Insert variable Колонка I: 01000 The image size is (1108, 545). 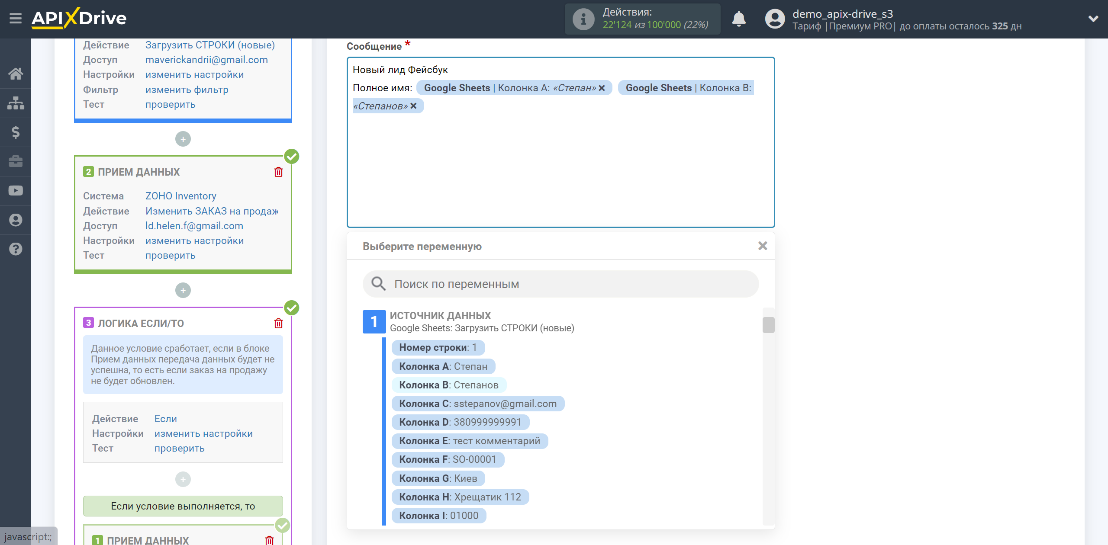(439, 516)
